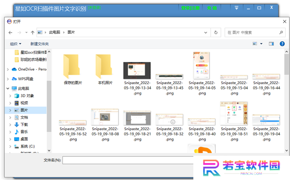Select Snipaste_2022-05-19_09-16-52.png file
Image resolution: width=290 pixels, height=180 pixels.
[73, 131]
